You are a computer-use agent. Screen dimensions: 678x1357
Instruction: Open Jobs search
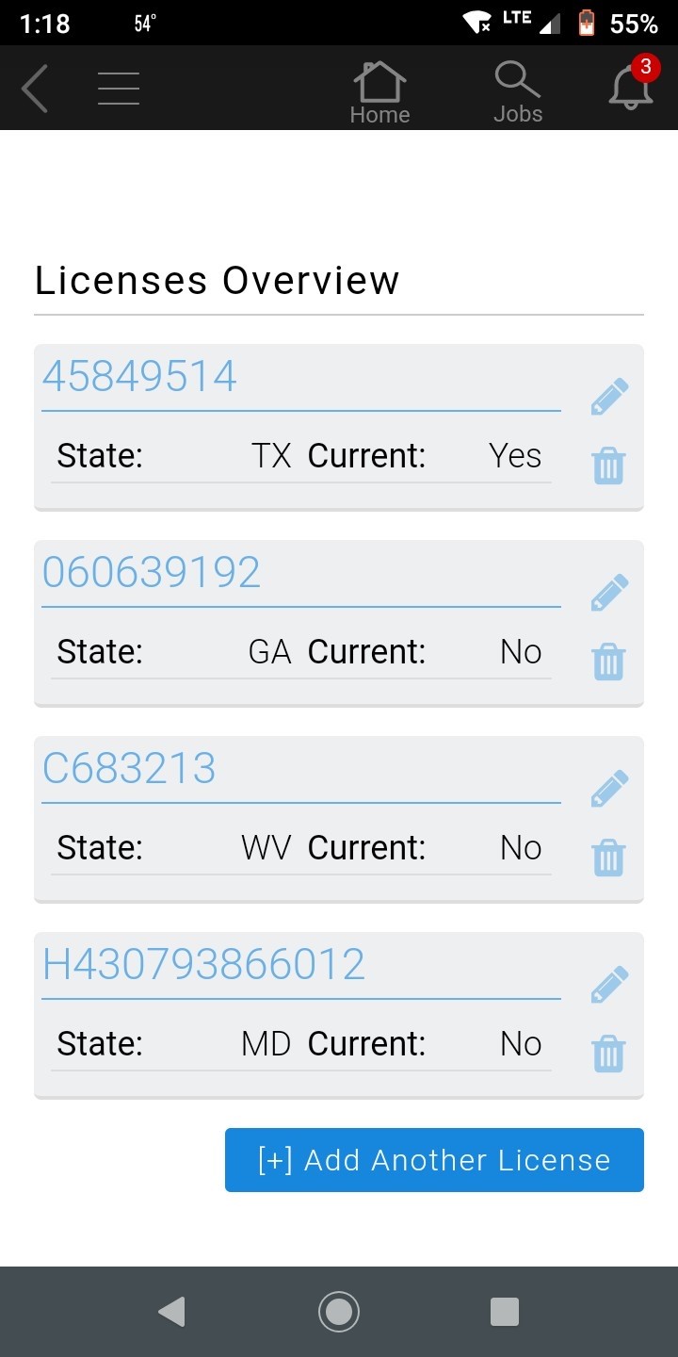pos(518,91)
